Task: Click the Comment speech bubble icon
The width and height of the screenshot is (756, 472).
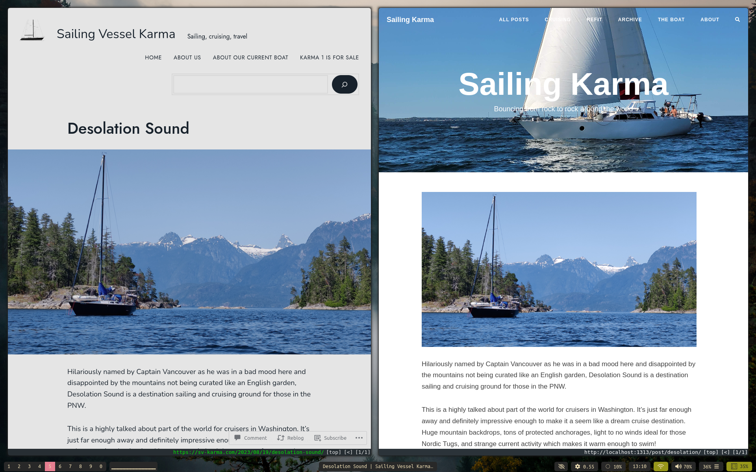Action: pyautogui.click(x=237, y=437)
